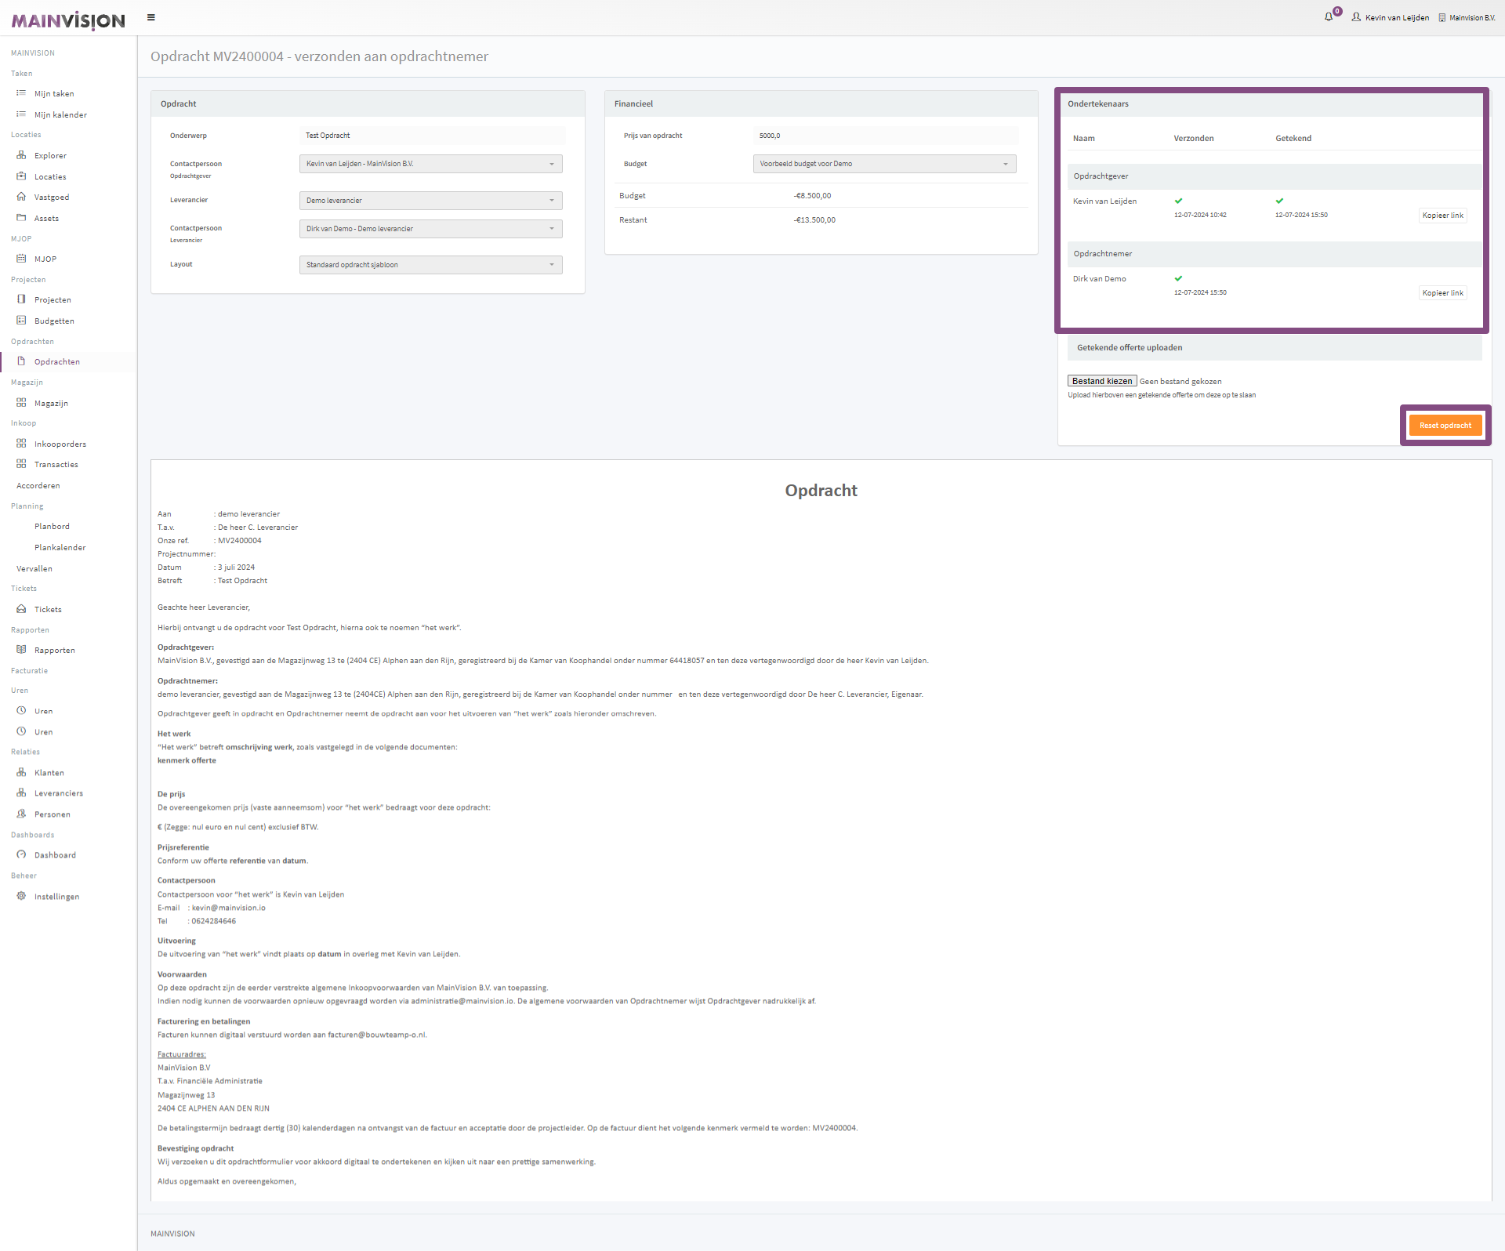Image resolution: width=1505 pixels, height=1251 pixels.
Task: Click the Vastgoed home icon
Action: coord(21,197)
